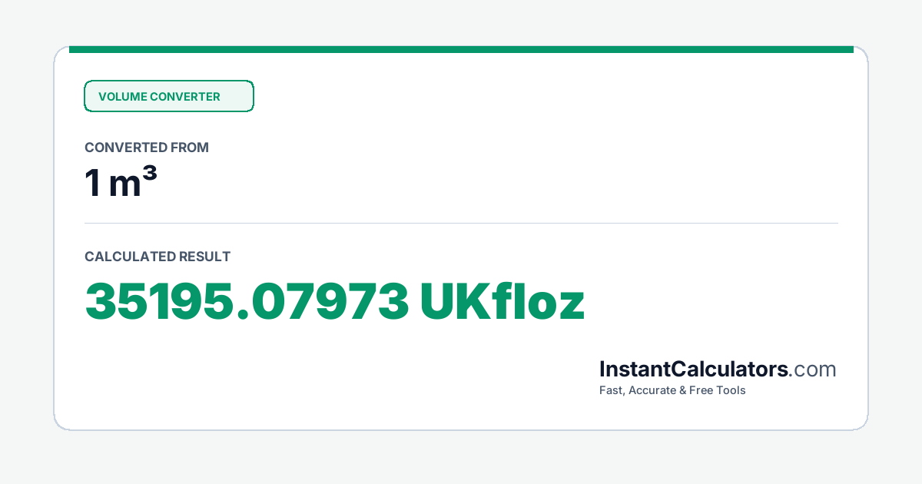Click the VOLUME CONVERTER badge
Screen dimensions: 922x484
point(169,96)
